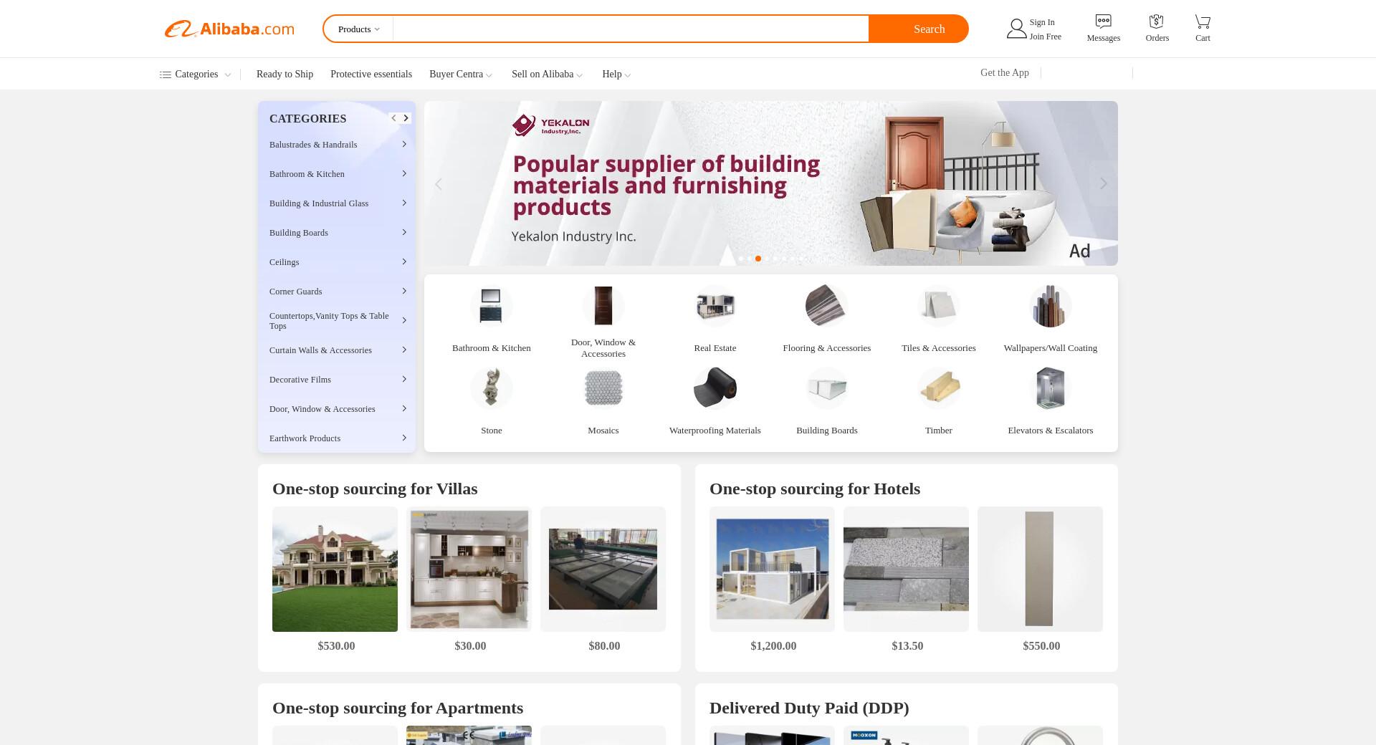The image size is (1376, 745).
Task: Open the Ready to Ship menu item
Action: click(x=285, y=74)
